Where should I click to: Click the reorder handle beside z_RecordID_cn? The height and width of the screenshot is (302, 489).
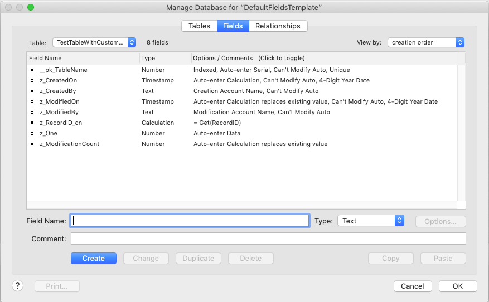pos(32,123)
